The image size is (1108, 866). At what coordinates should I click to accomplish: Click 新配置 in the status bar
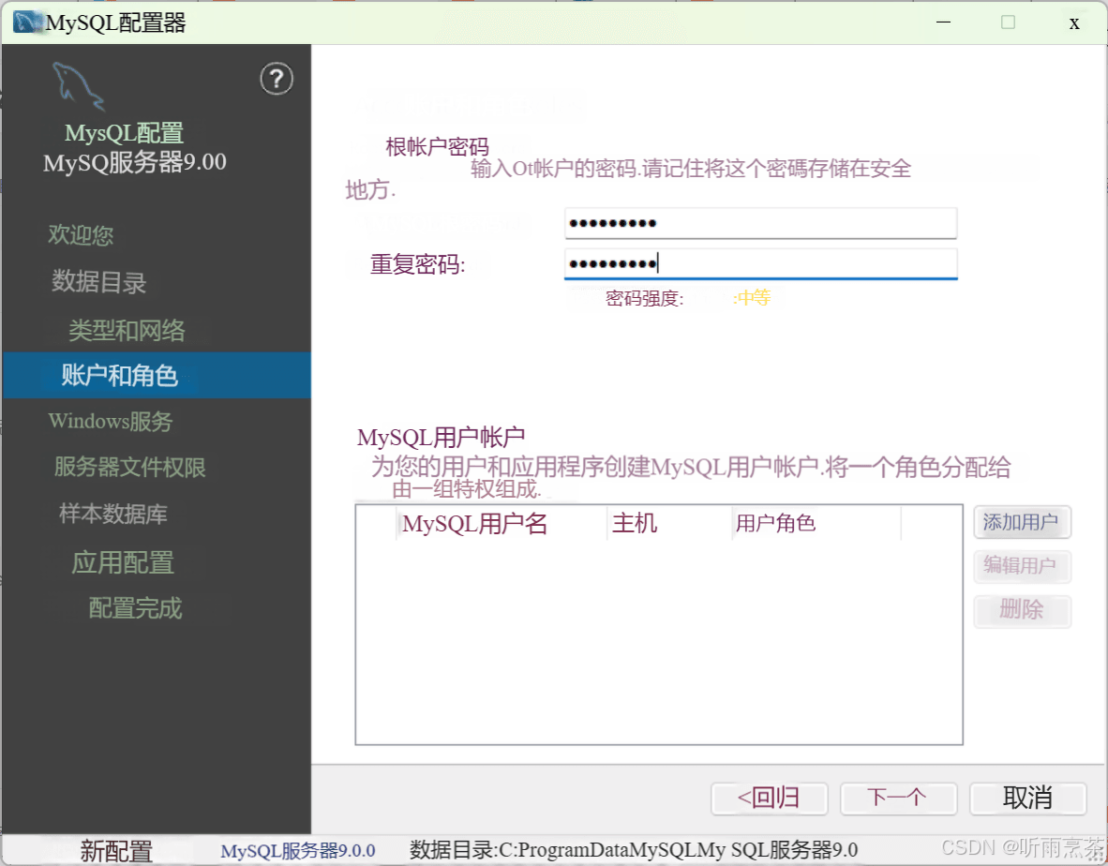point(116,851)
